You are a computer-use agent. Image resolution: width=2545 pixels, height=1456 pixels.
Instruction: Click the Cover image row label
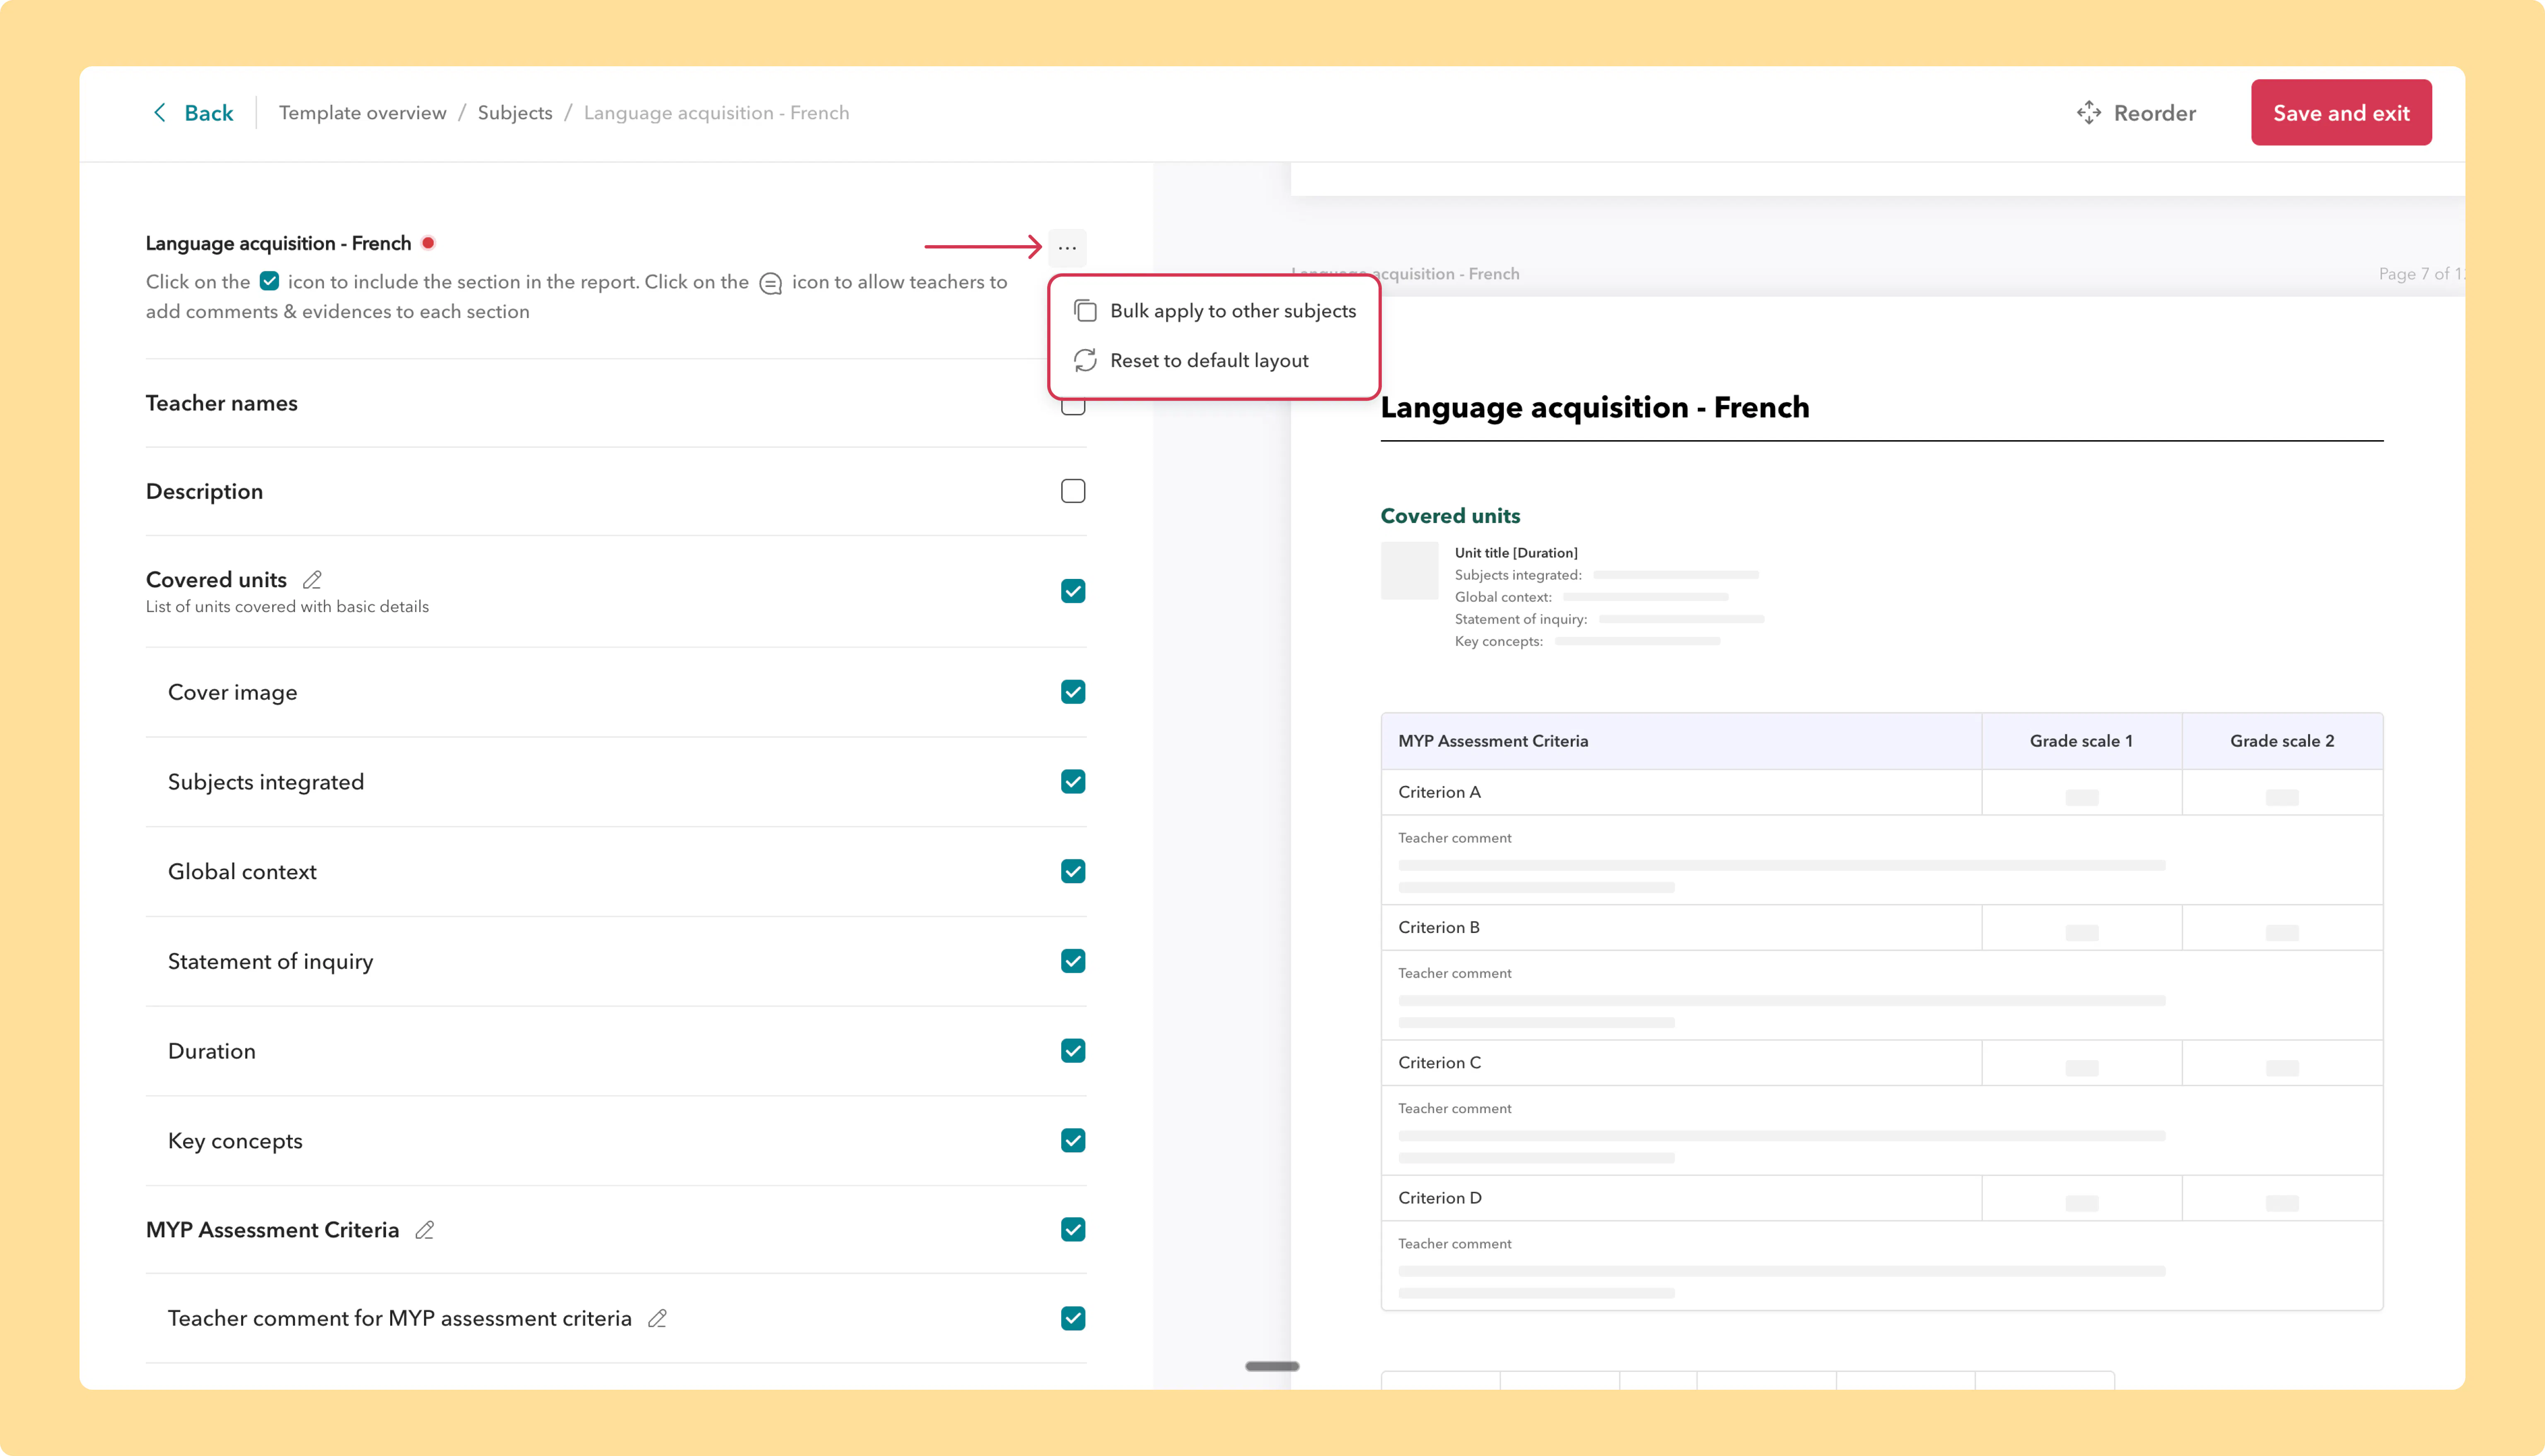pyautogui.click(x=232, y=692)
